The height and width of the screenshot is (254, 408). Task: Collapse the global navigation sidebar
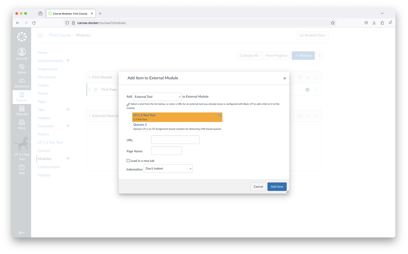pyautogui.click(x=22, y=233)
